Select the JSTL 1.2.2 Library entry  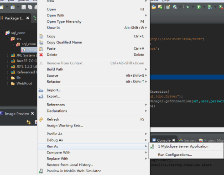pyautogui.click(x=24, y=67)
